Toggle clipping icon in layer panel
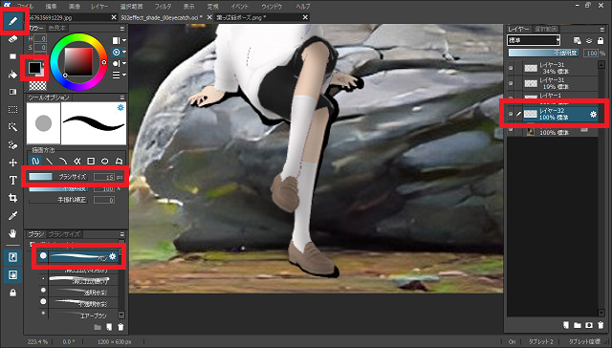 tap(589, 40)
